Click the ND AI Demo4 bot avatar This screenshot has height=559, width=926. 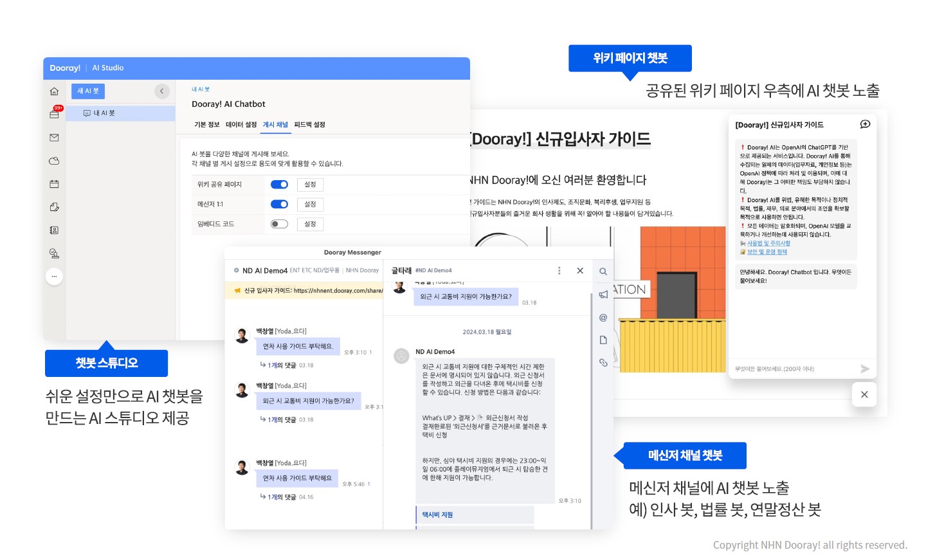tap(401, 356)
